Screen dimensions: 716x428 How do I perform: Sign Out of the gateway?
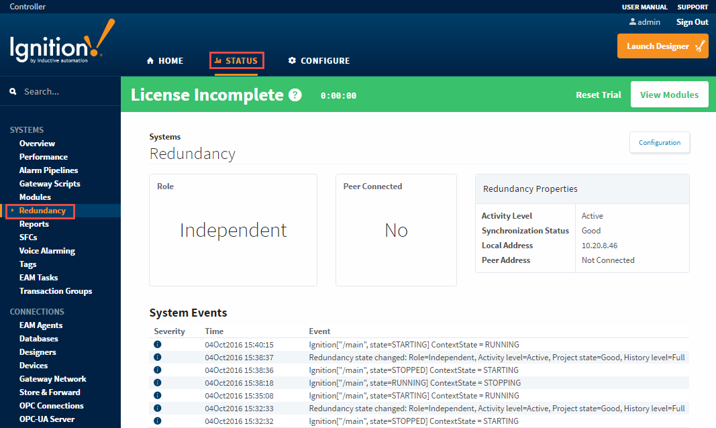(692, 22)
